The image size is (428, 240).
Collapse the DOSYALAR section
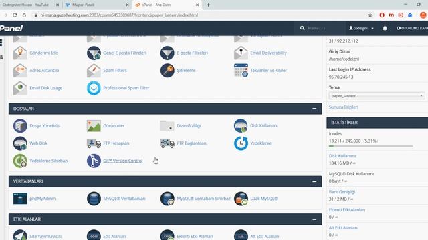coord(314,109)
